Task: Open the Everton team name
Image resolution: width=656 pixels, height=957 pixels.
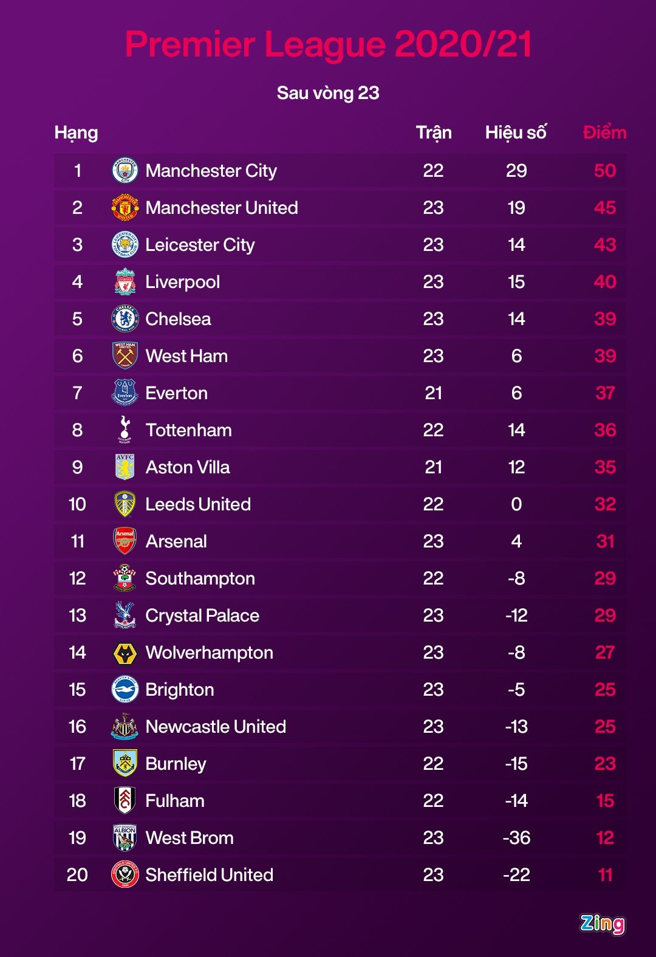Action: pyautogui.click(x=177, y=393)
